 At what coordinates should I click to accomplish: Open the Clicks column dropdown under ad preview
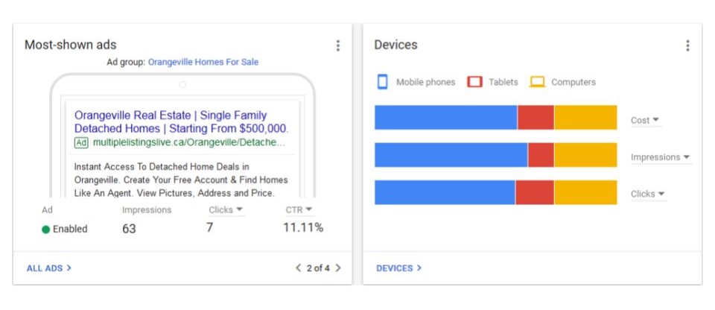point(226,209)
